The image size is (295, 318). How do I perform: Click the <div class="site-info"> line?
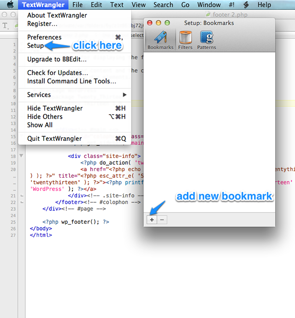[104, 156]
